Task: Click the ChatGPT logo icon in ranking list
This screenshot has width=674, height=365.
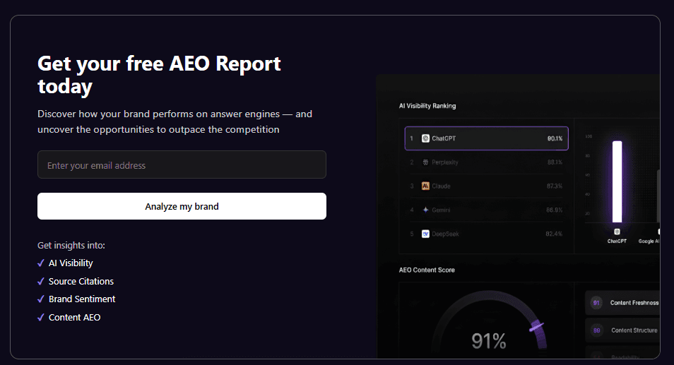Action: 425,138
